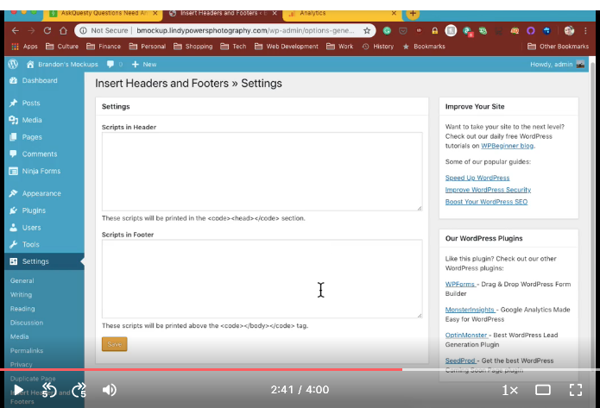Click the purple circle extension icon
Viewport: 600px width, 408px height.
pyautogui.click(x=530, y=30)
